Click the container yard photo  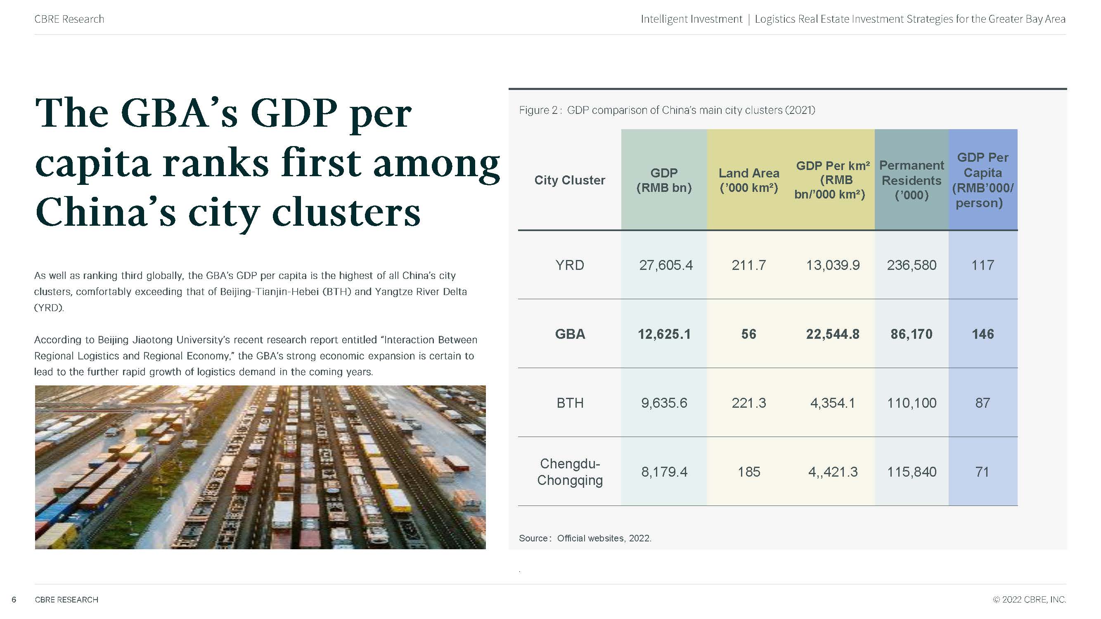coord(260,467)
